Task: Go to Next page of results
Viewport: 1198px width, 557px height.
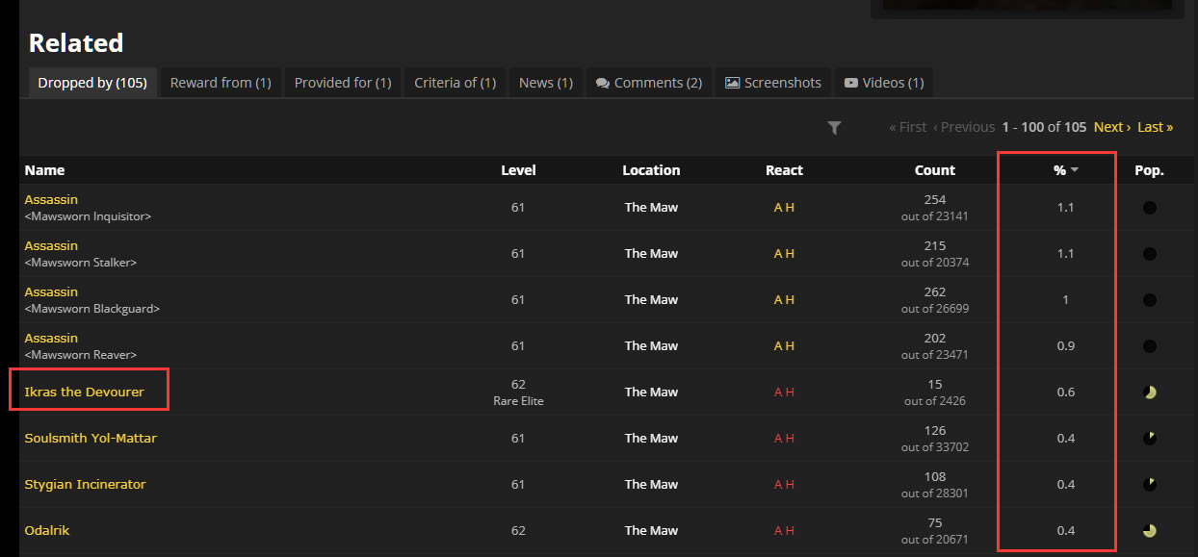Action: point(1111,127)
